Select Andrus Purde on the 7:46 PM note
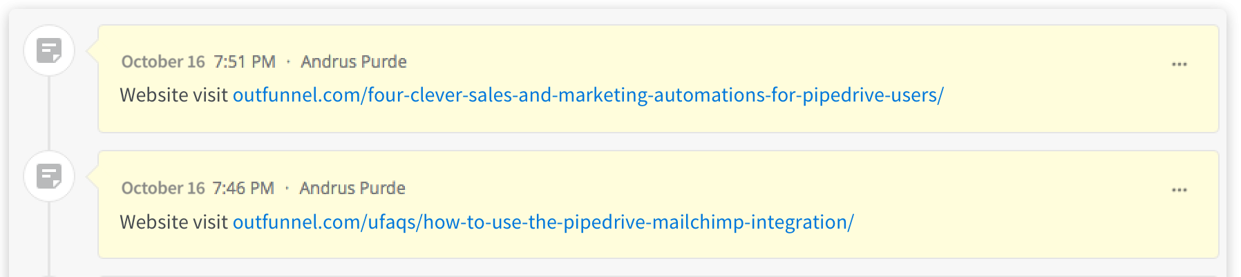Viewport: 1241px width, 277px height. coord(352,188)
